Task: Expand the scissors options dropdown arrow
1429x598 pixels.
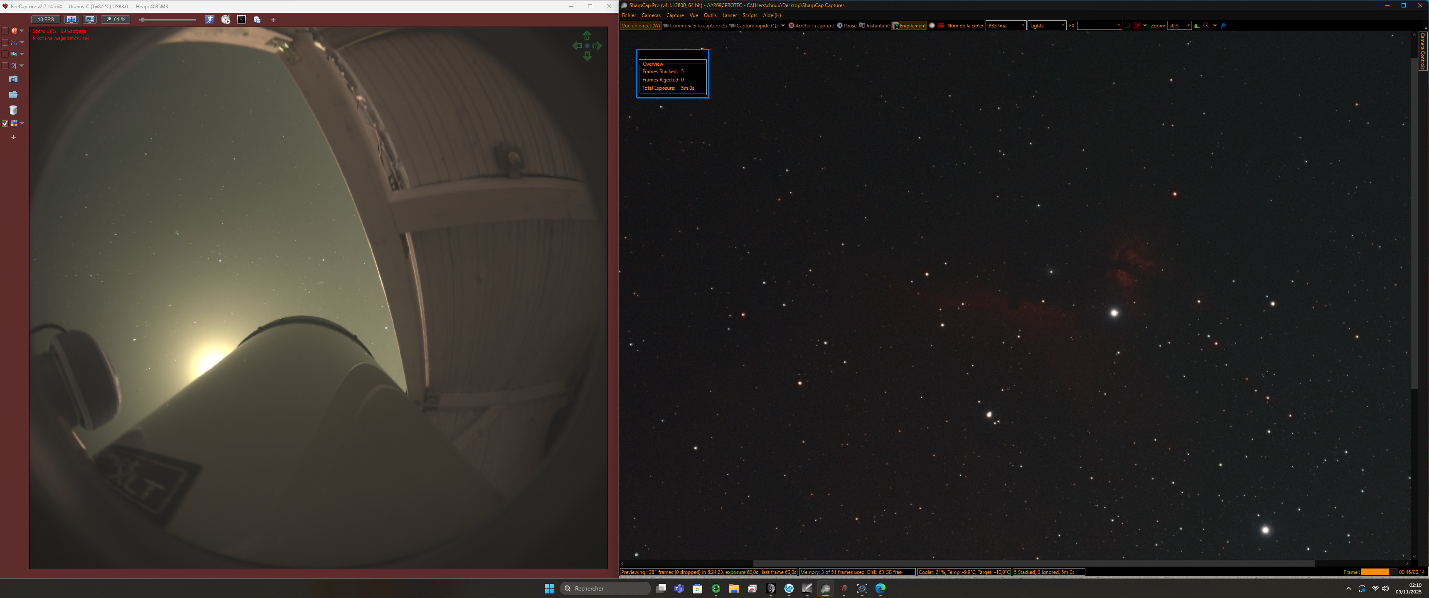Action: pos(22,43)
